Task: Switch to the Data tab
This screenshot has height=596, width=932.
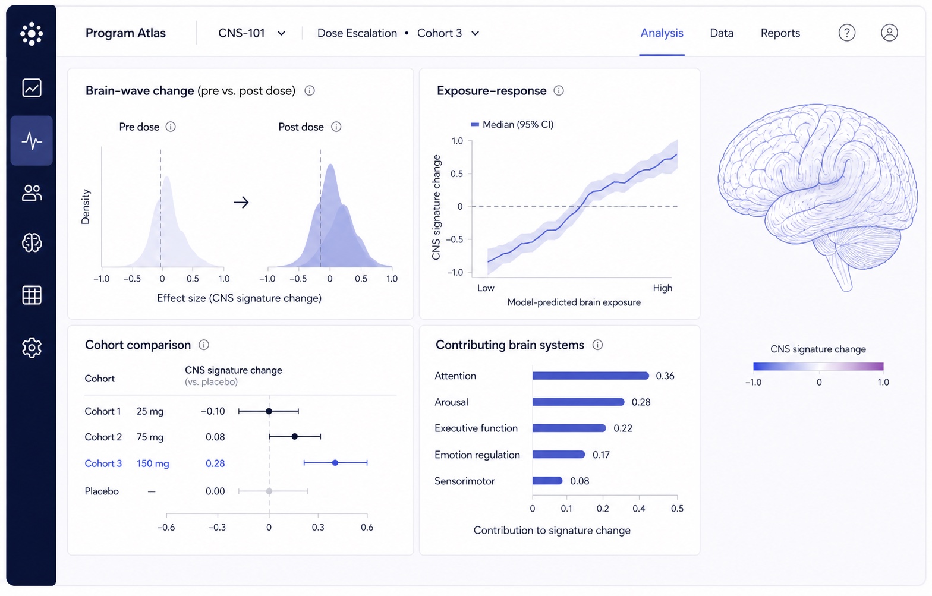Action: [x=722, y=33]
